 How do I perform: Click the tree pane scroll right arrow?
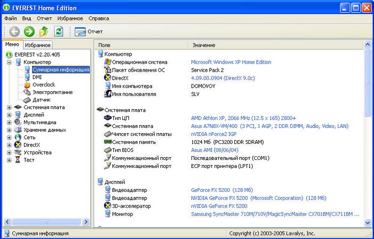coord(85,222)
